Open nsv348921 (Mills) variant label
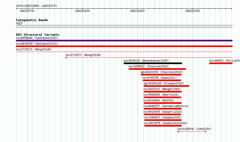Screen dimensions: 240x142 click(x=224, y=61)
